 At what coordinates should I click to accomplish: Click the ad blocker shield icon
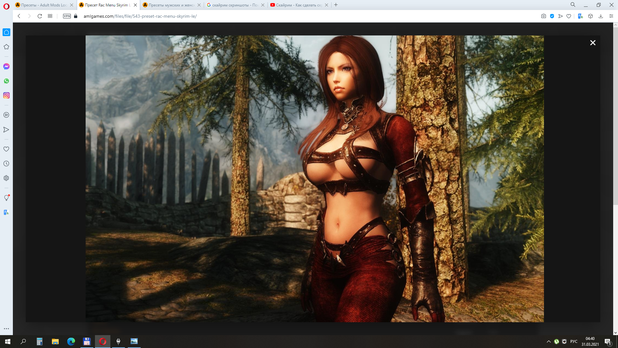point(552,16)
